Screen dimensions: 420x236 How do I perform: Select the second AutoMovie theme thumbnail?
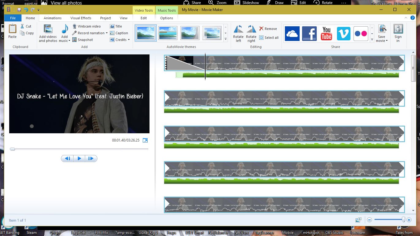point(168,33)
